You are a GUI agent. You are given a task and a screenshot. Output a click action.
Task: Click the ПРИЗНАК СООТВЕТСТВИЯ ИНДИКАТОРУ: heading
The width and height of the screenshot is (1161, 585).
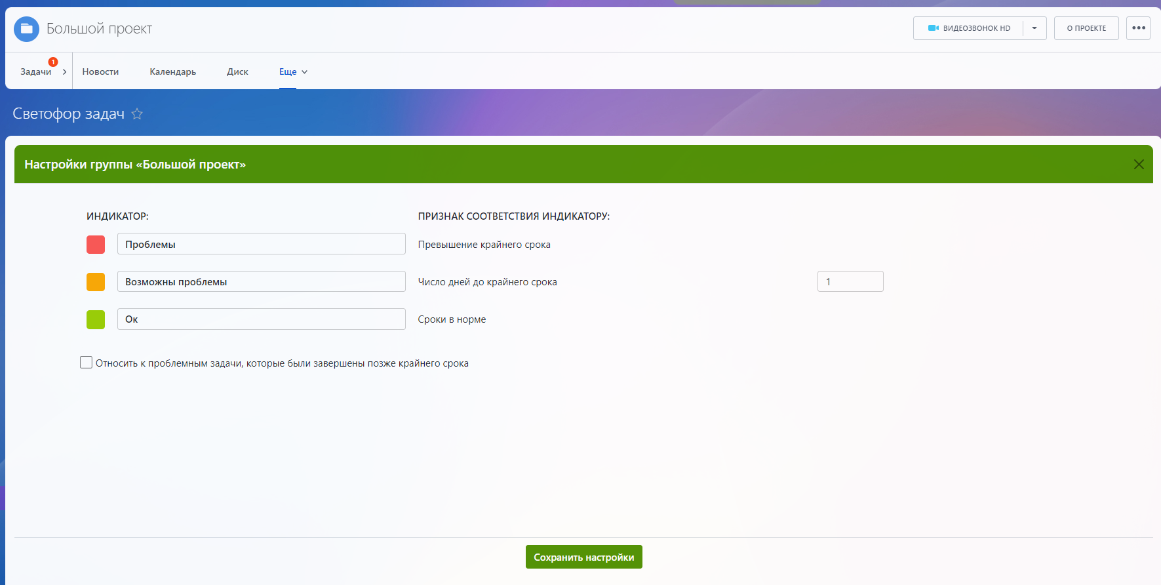click(514, 216)
